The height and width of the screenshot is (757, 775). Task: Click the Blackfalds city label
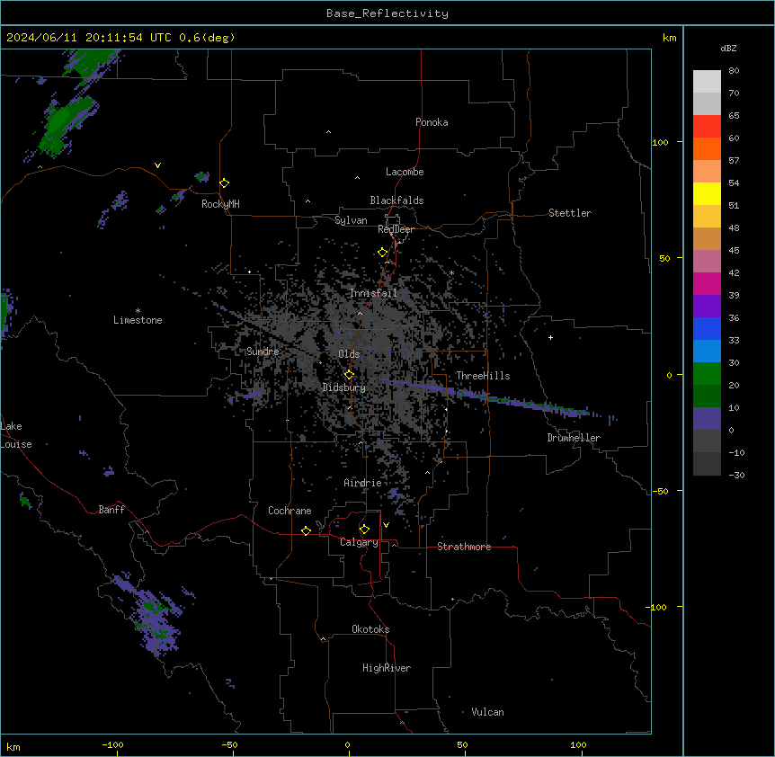point(396,200)
